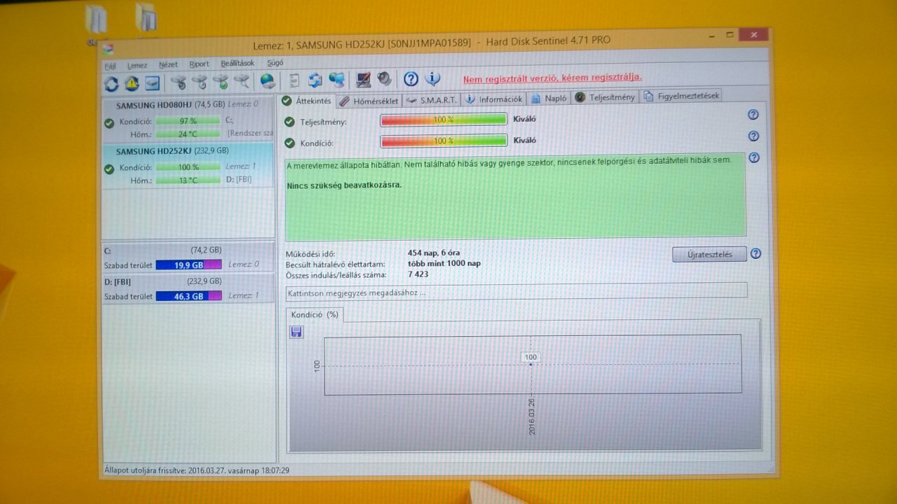Click the C: partition label
This screenshot has height=504, width=897.
(x=107, y=250)
